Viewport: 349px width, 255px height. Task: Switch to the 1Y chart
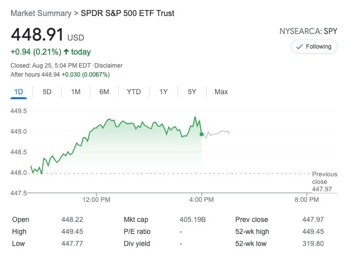[x=163, y=92]
